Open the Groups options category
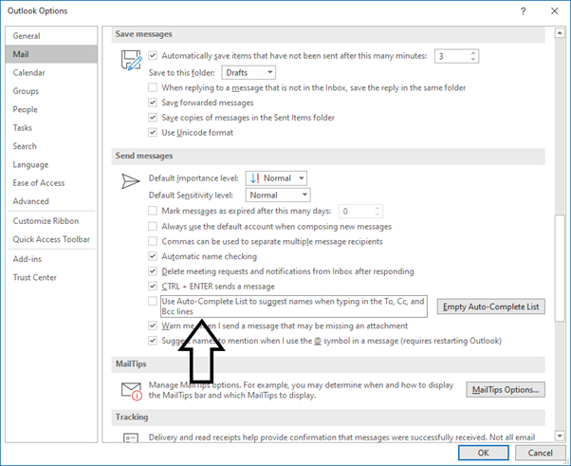571x466 pixels. [51, 91]
